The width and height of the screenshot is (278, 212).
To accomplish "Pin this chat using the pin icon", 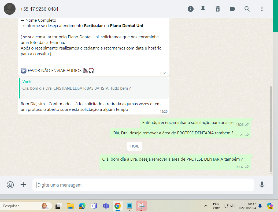I will point(203,9).
